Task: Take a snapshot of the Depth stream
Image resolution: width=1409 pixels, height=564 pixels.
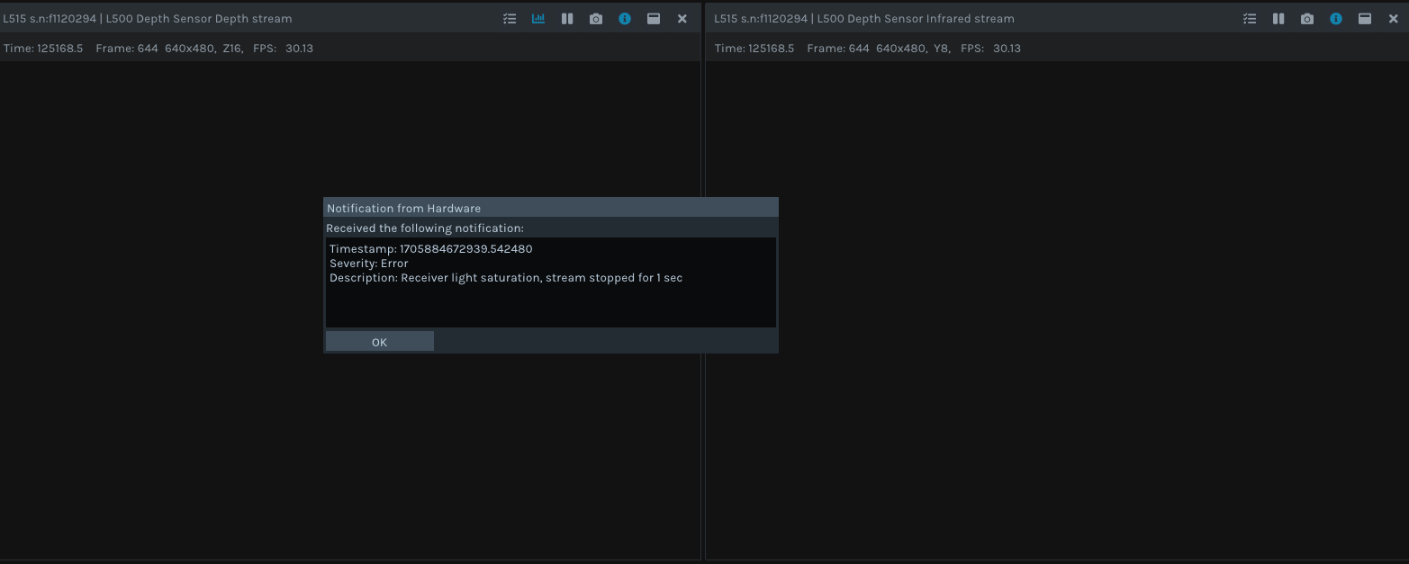Action: pos(596,19)
